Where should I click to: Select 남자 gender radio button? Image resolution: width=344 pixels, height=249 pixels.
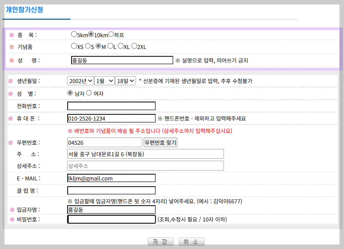coord(70,93)
